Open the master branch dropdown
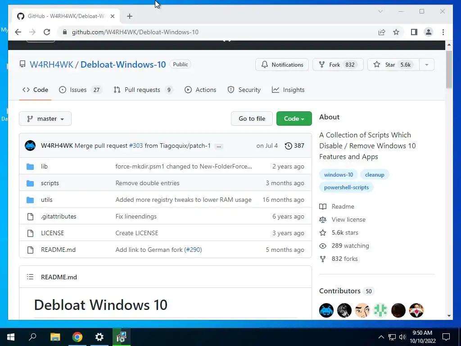This screenshot has width=461, height=346. tap(45, 118)
